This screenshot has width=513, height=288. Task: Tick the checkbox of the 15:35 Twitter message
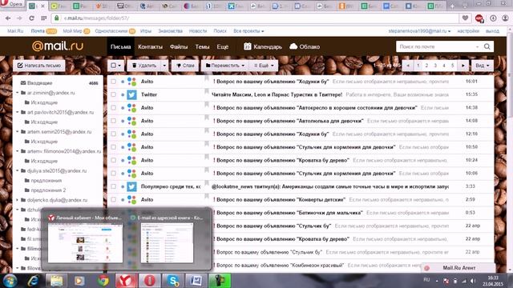click(x=113, y=94)
